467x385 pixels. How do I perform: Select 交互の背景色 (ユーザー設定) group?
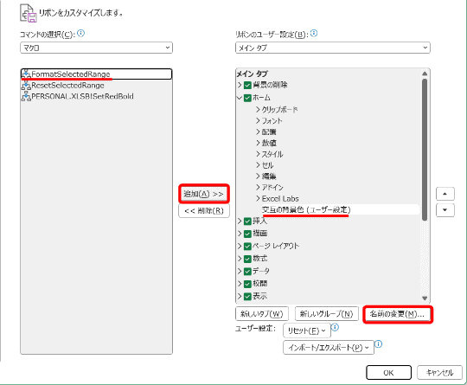coord(306,209)
